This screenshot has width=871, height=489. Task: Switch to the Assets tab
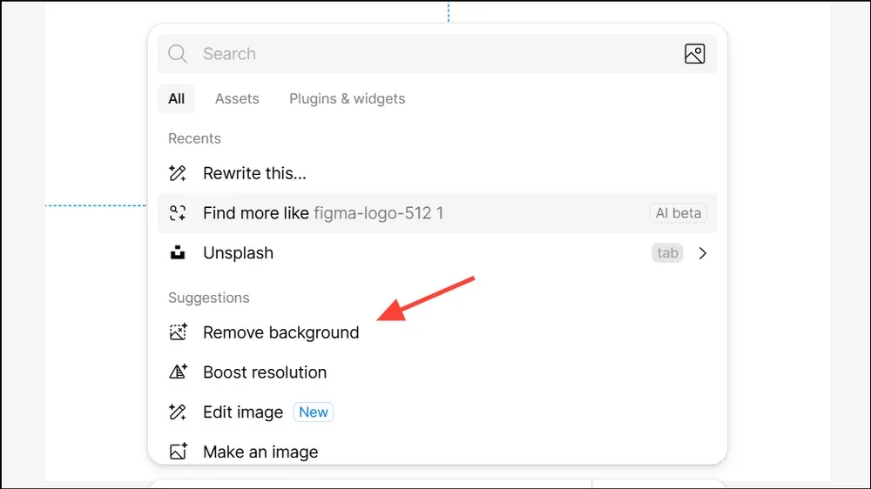tap(237, 99)
